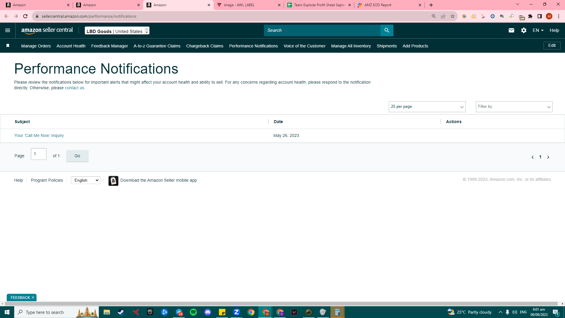Reload the browser page
The height and width of the screenshot is (318, 565).
pos(25,16)
